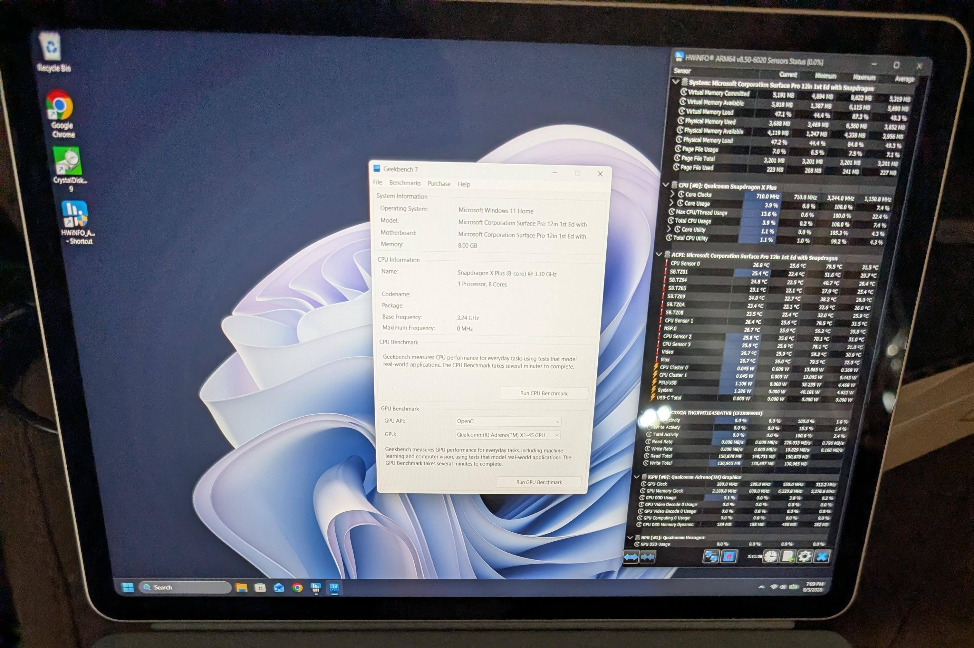Click Run GPU Benchmark button
This screenshot has width=974, height=648.
coord(539,482)
